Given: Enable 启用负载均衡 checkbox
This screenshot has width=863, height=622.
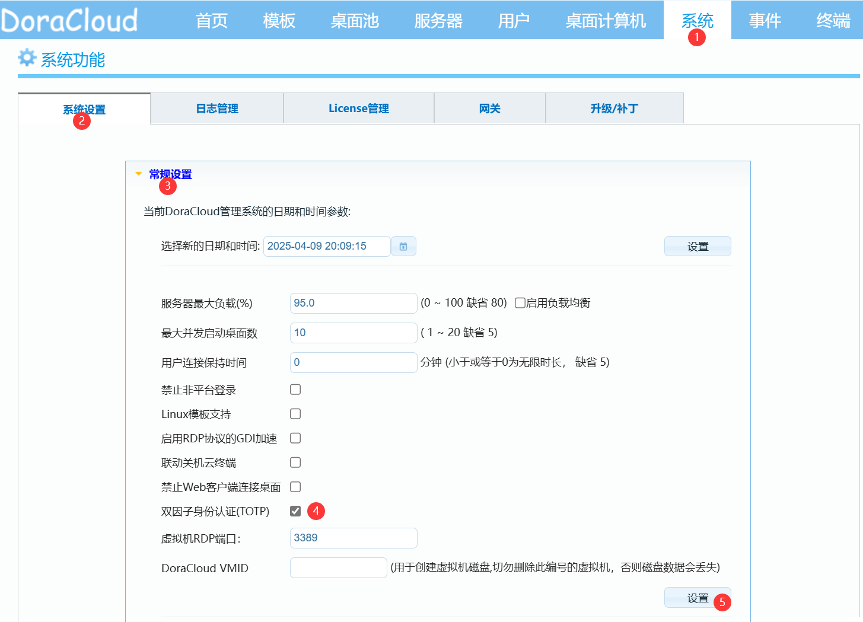Looking at the screenshot, I should point(520,303).
